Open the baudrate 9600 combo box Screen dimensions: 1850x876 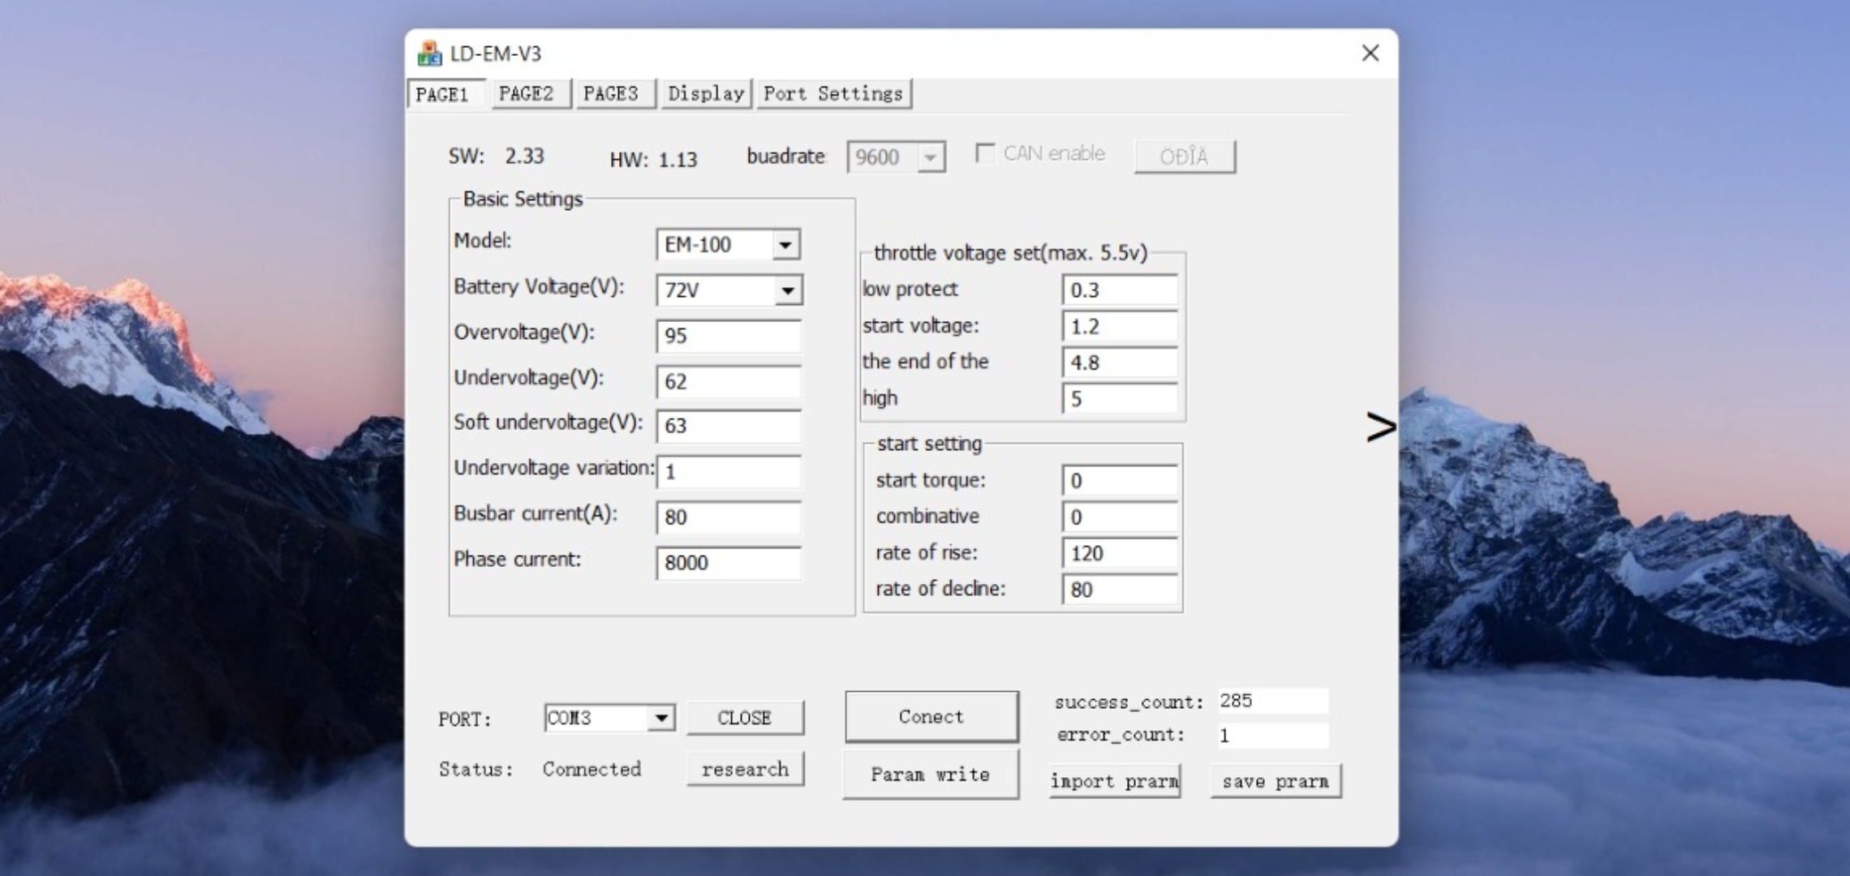[931, 157]
